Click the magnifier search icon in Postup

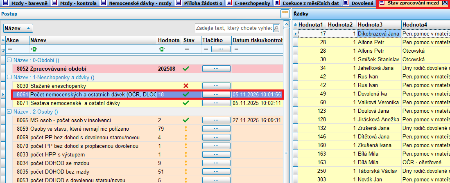[x=276, y=28]
